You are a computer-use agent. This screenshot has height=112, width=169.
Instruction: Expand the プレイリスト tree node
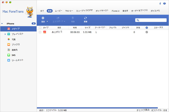coord(5,34)
